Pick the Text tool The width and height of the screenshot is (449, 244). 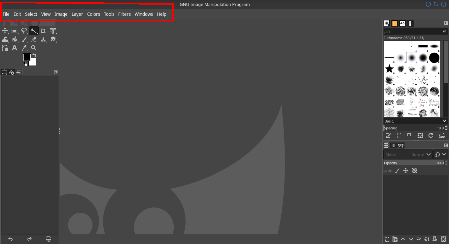(15, 48)
